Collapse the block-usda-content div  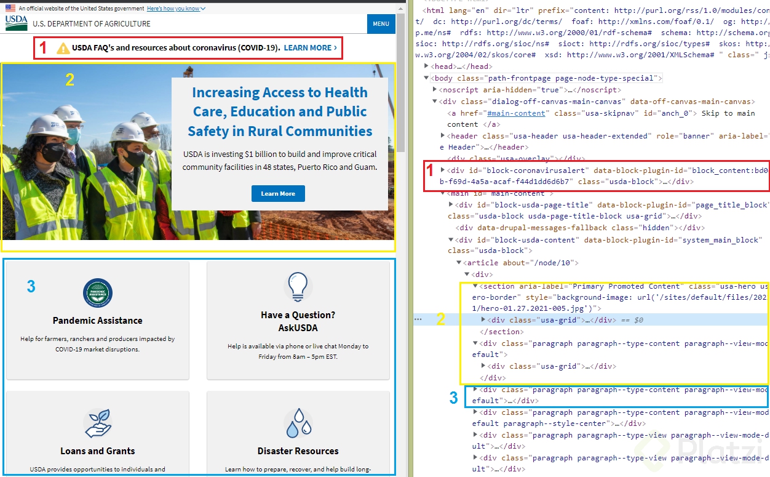coord(451,239)
